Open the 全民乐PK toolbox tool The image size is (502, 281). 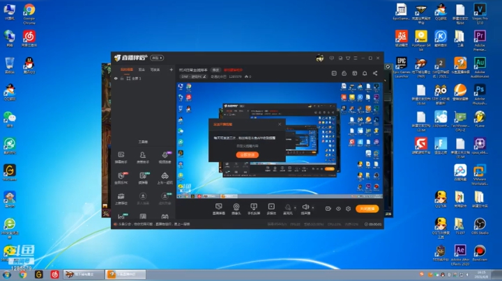pos(121,178)
